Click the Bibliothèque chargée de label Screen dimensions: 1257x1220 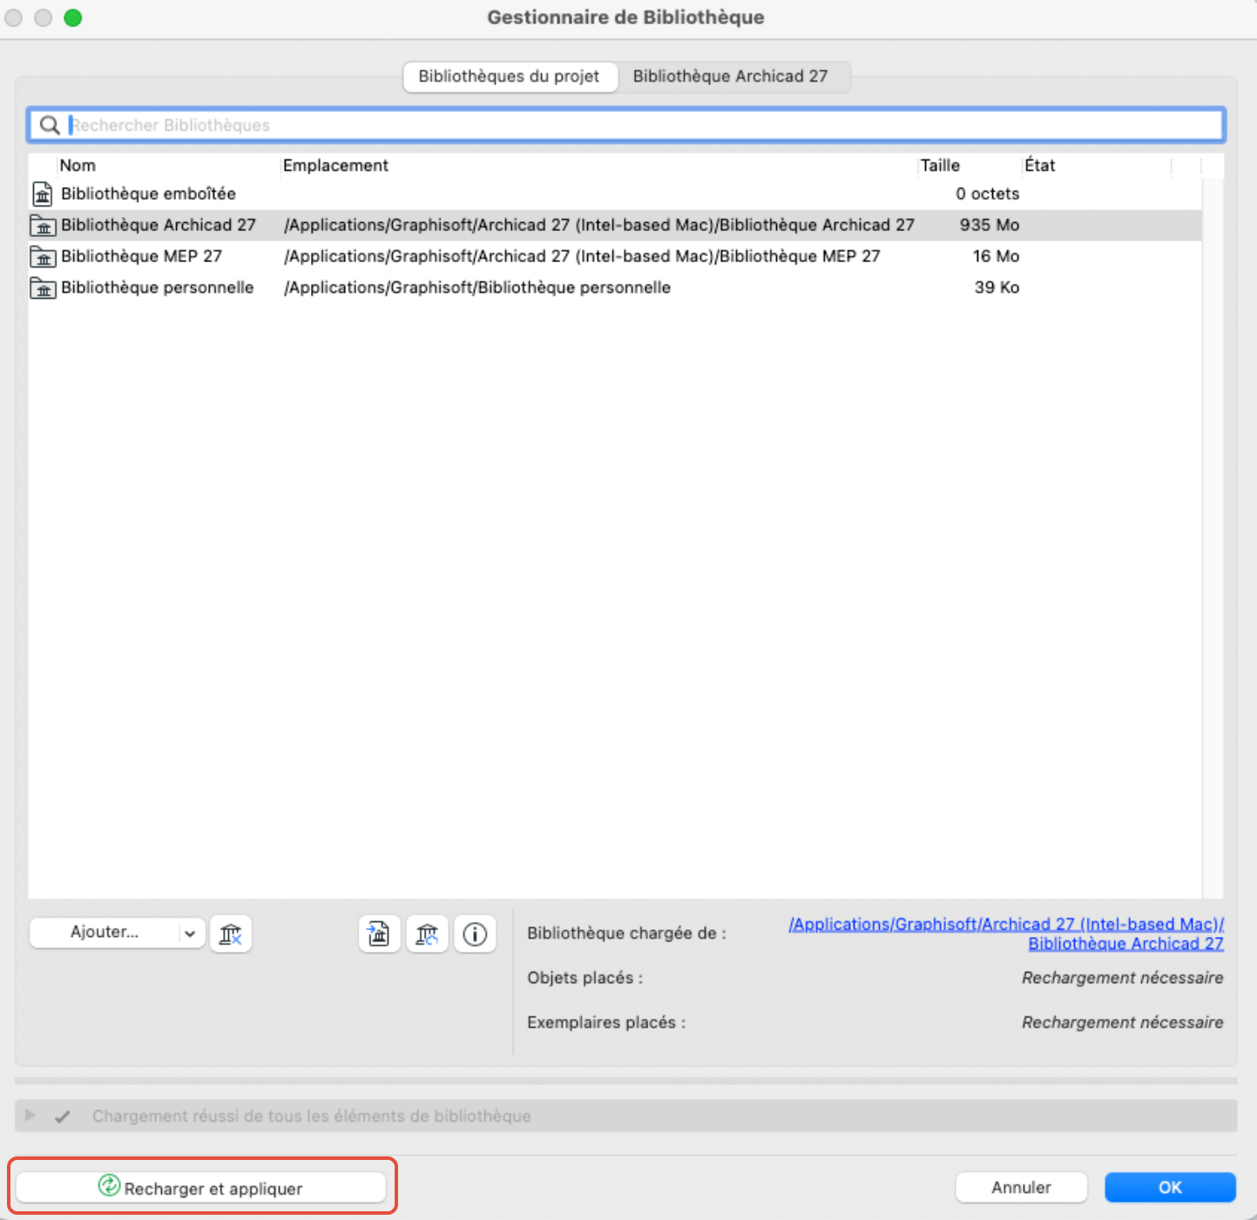click(x=626, y=934)
